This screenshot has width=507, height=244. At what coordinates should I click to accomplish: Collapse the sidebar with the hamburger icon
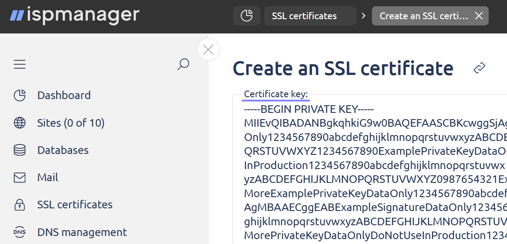(x=20, y=64)
